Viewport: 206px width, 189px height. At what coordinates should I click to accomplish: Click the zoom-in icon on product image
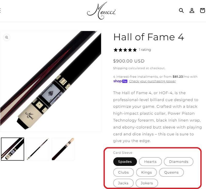click(7, 37)
